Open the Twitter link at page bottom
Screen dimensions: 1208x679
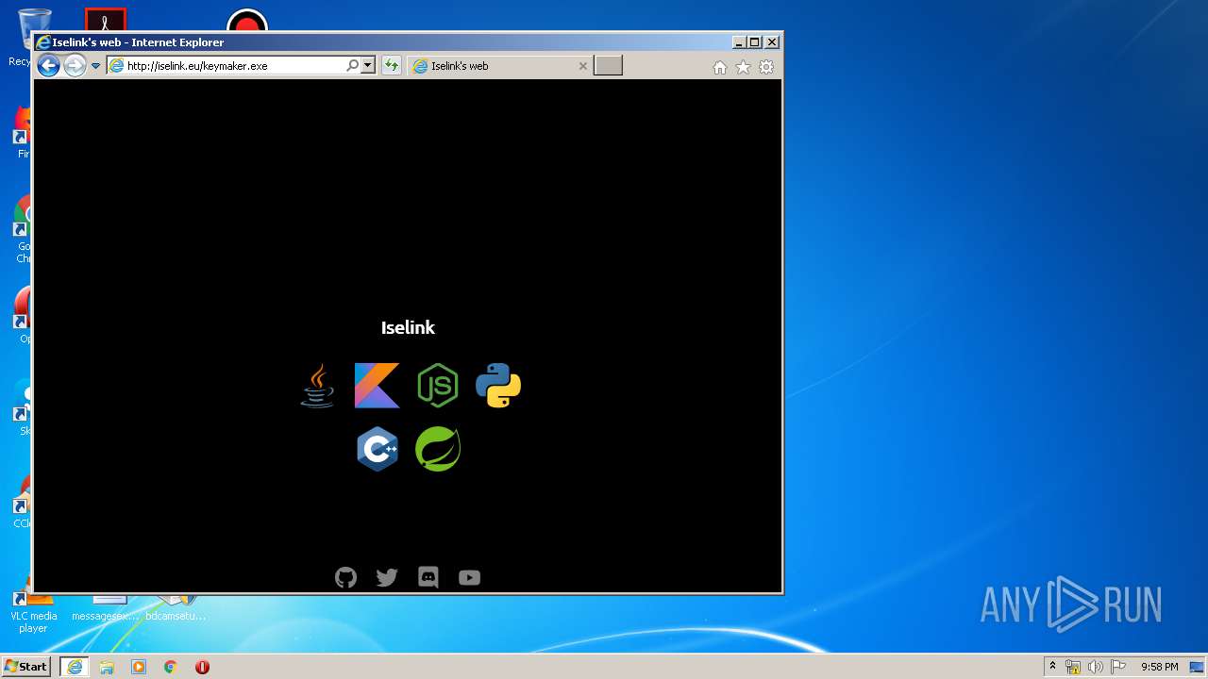[x=387, y=577]
